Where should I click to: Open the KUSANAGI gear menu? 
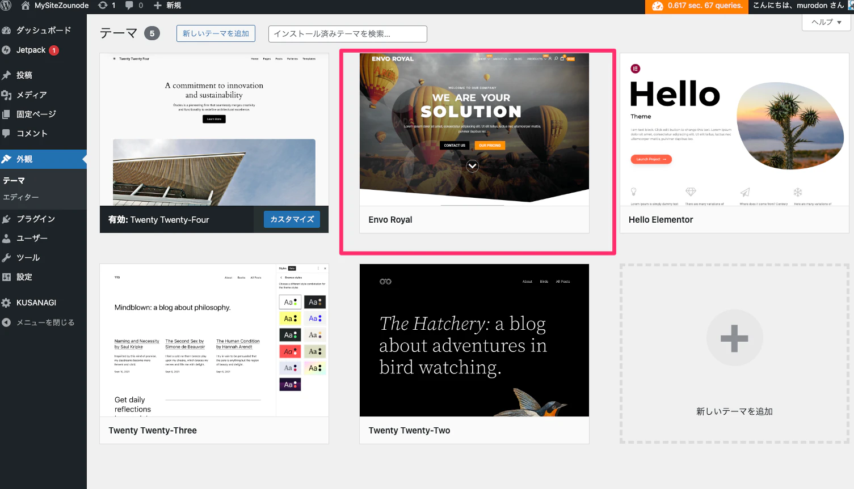43,303
